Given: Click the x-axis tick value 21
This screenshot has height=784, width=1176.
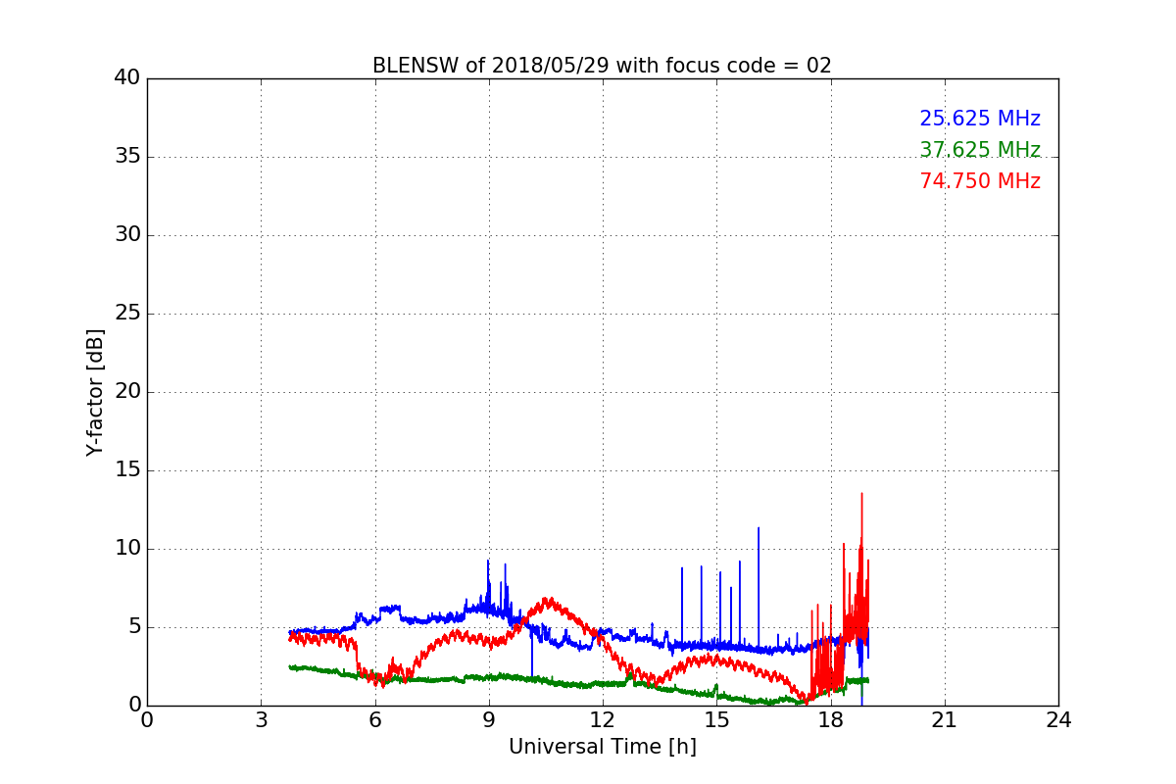Looking at the screenshot, I should 945,720.
